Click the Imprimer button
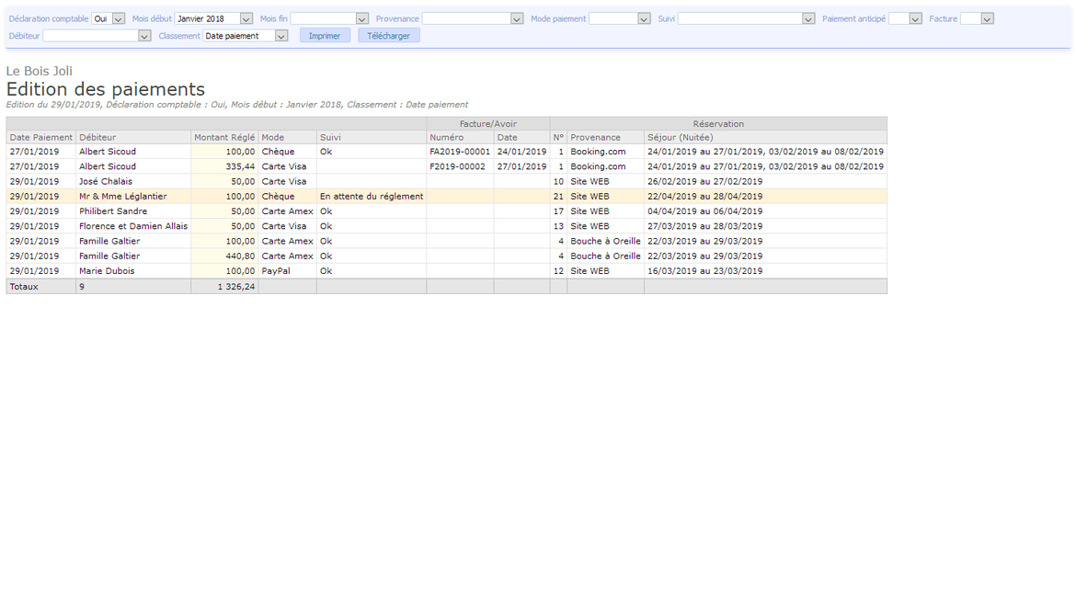The image size is (1076, 603). [325, 36]
